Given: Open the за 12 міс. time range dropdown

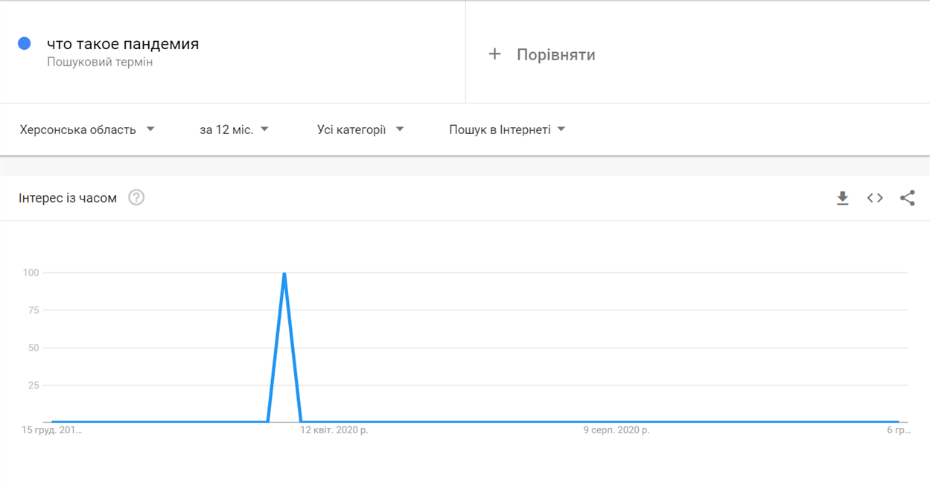Looking at the screenshot, I should (x=234, y=130).
